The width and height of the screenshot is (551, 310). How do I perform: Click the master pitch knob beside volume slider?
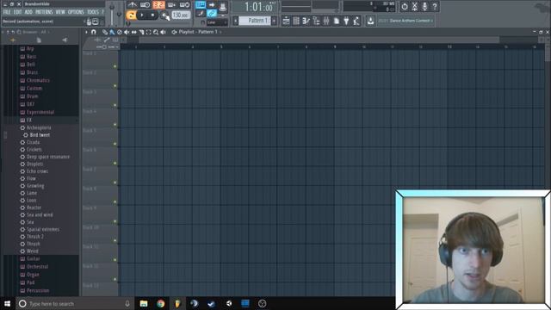[x=119, y=15]
